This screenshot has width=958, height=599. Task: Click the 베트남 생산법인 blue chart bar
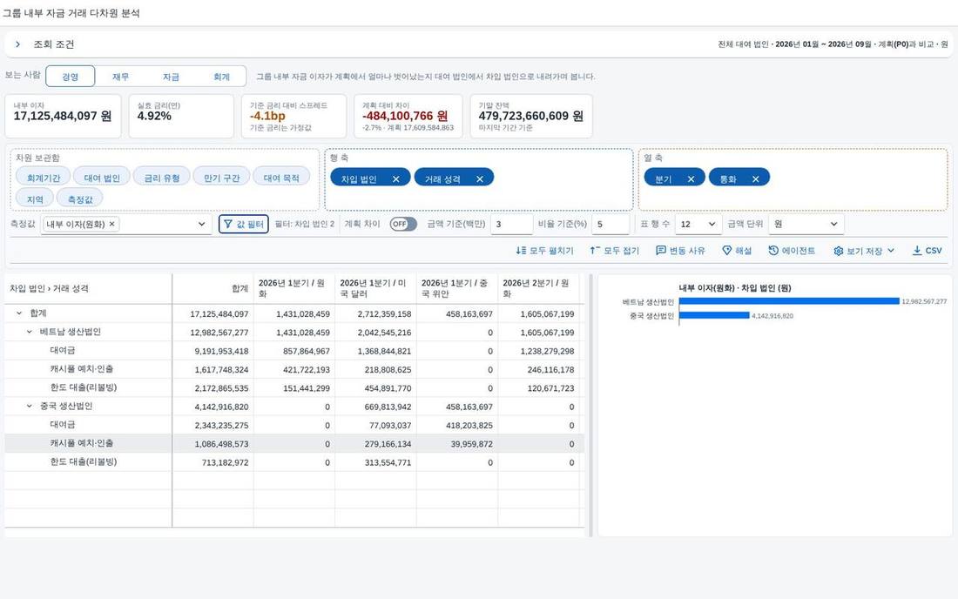(789, 301)
